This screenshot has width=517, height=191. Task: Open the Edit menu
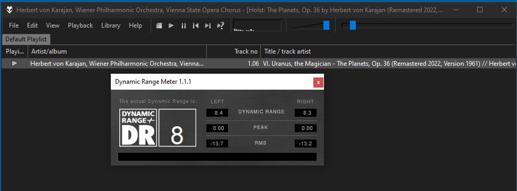click(32, 25)
